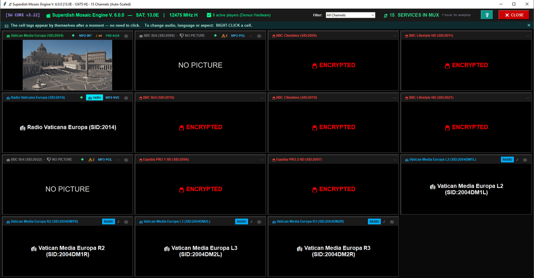
Task: Click the mute icon on Vatican Media Europa SID:2004
Action: [126, 36]
